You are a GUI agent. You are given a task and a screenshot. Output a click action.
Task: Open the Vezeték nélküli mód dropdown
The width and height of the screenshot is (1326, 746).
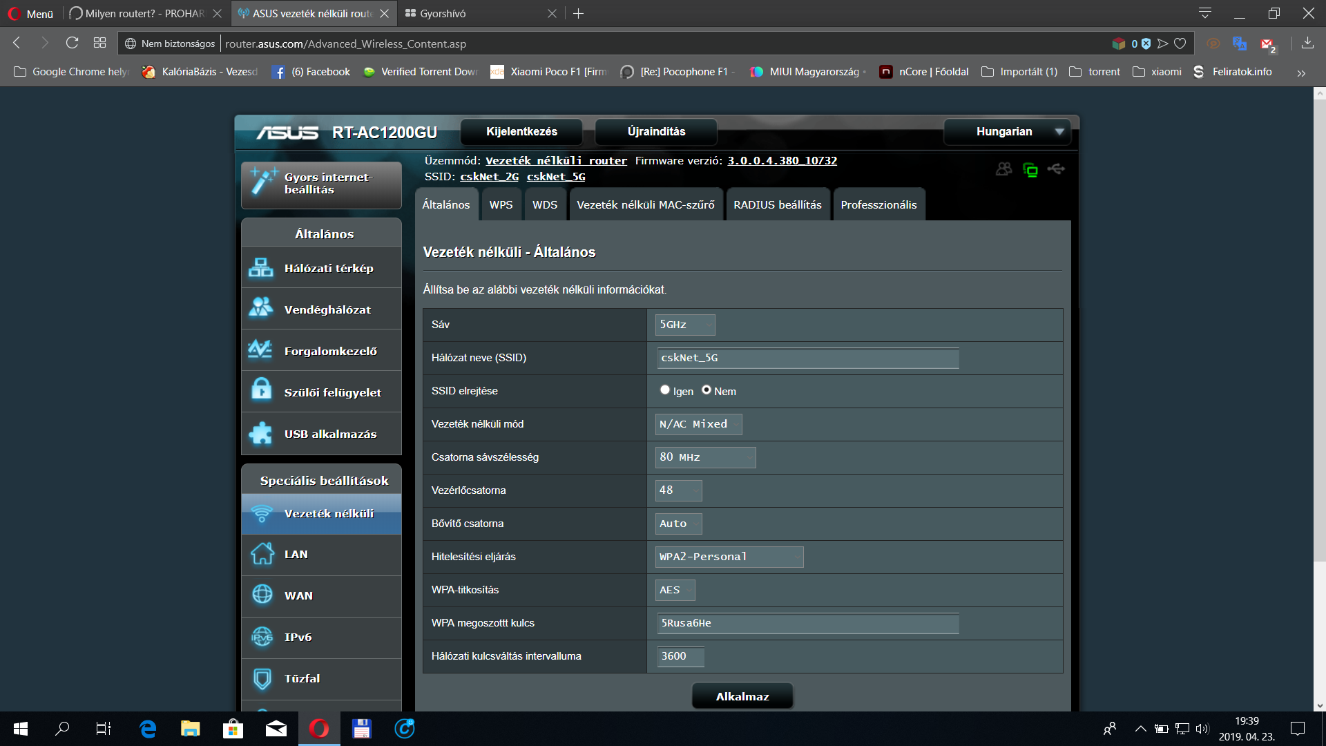tap(698, 424)
